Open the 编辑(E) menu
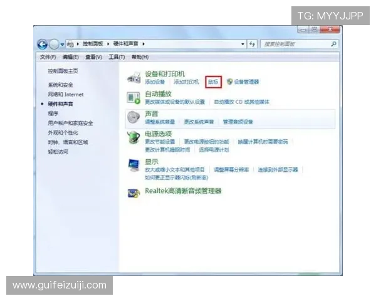Image resolution: width=376 pixels, height=301 pixels. click(70, 57)
